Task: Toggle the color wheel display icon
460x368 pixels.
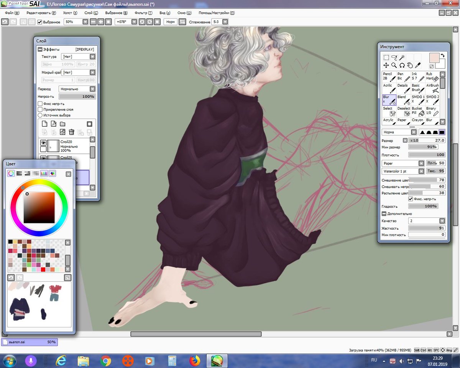Action: click(11, 174)
